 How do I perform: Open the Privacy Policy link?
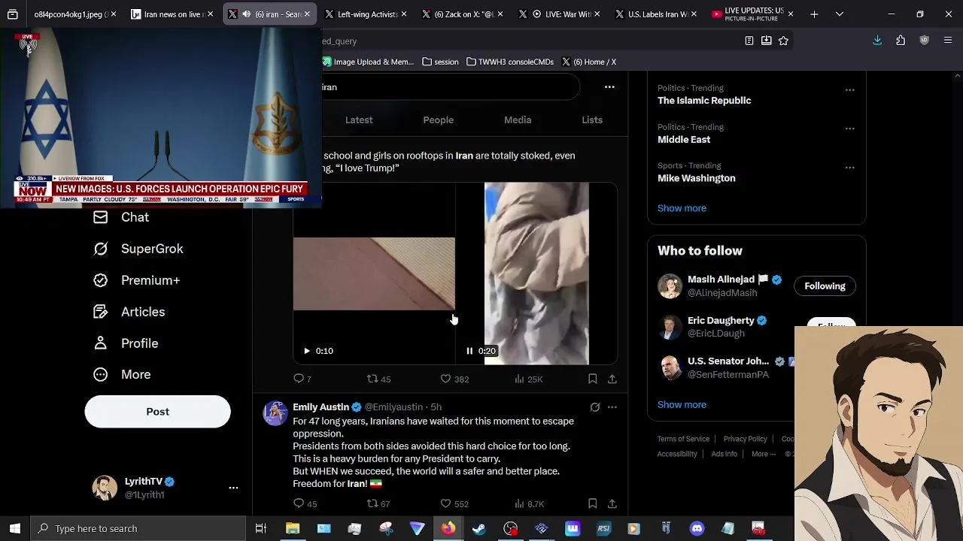pos(745,439)
